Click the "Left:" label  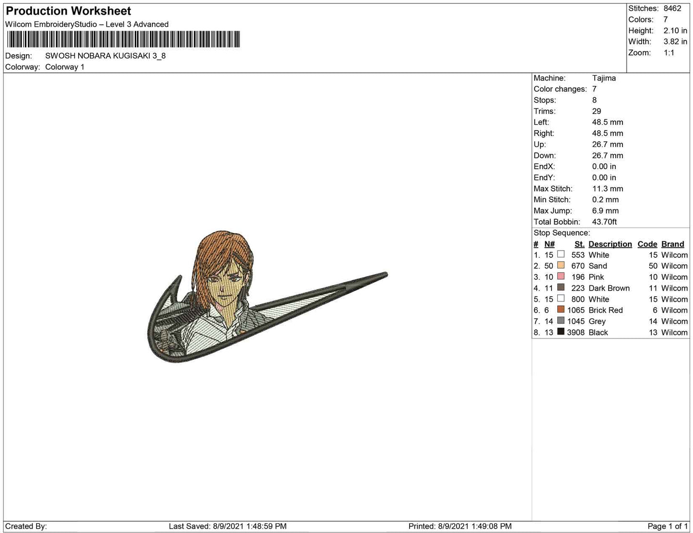pyautogui.click(x=542, y=122)
